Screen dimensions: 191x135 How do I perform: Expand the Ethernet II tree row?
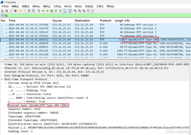pos(2,68)
